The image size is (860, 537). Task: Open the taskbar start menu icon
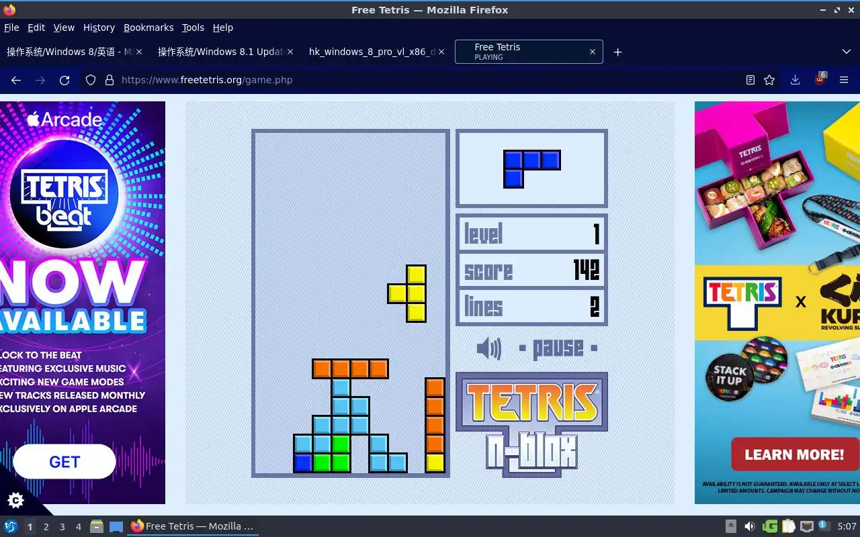[10, 526]
